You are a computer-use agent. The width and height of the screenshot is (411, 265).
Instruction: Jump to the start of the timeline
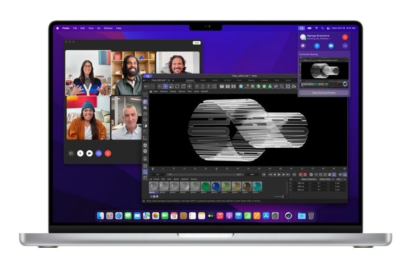pos(264,174)
